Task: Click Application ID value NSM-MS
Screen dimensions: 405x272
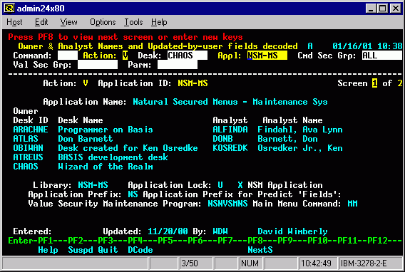Action: click(x=193, y=83)
